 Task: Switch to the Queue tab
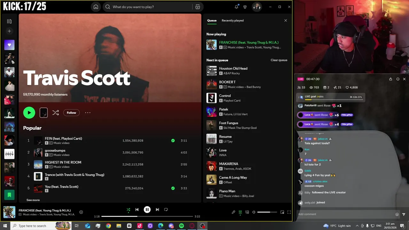tap(212, 20)
